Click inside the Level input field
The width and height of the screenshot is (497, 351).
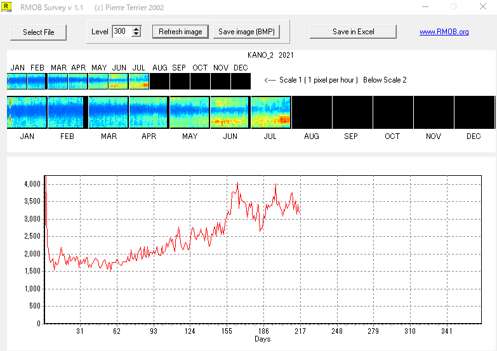(x=121, y=32)
